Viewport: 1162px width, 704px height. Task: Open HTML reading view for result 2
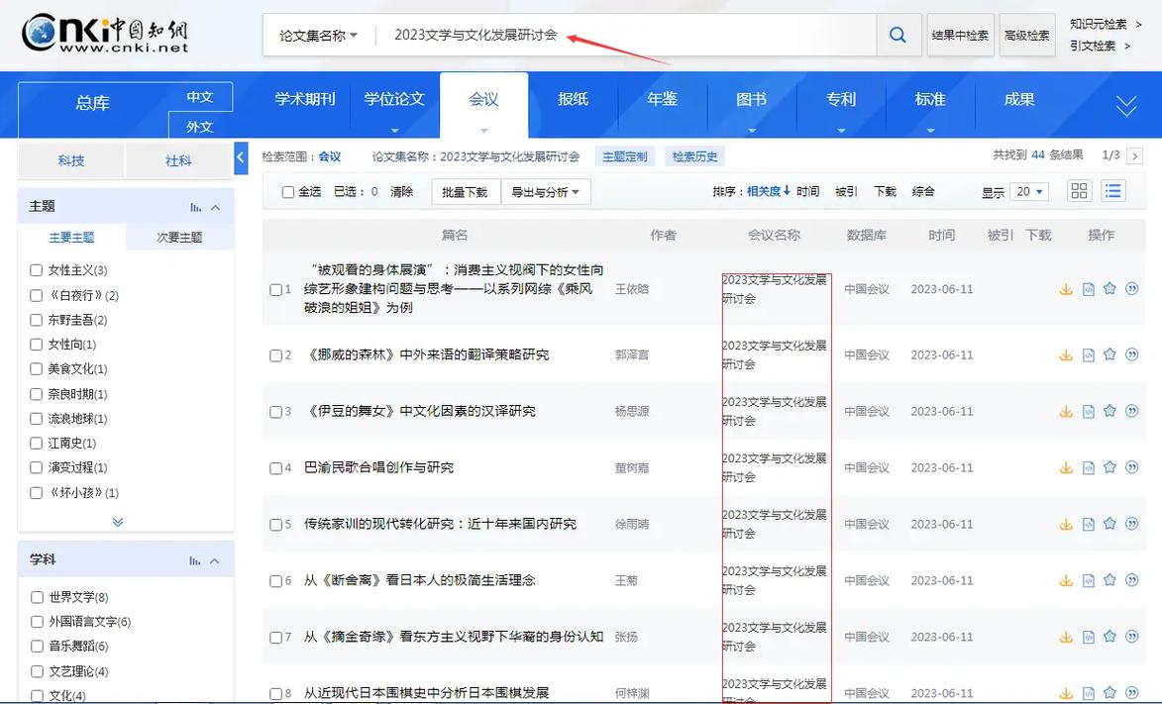pyautogui.click(x=1088, y=353)
